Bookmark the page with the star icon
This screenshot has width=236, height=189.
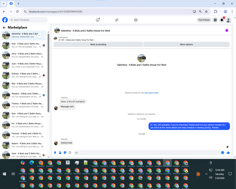point(206,11)
